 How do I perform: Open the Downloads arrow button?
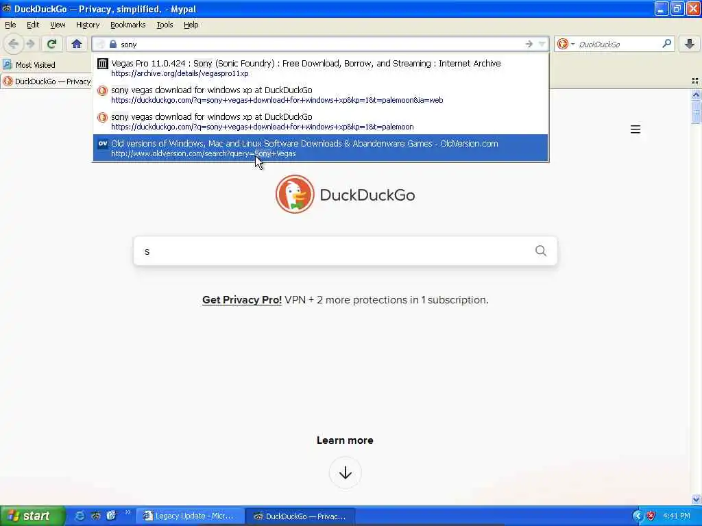(x=690, y=44)
